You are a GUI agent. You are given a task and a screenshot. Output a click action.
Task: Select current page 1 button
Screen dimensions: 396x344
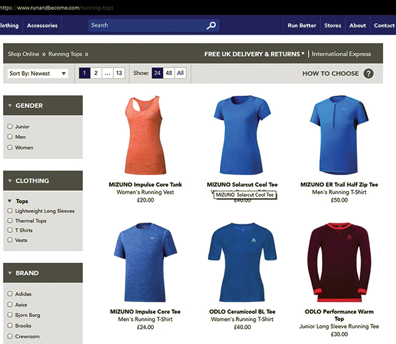point(85,73)
